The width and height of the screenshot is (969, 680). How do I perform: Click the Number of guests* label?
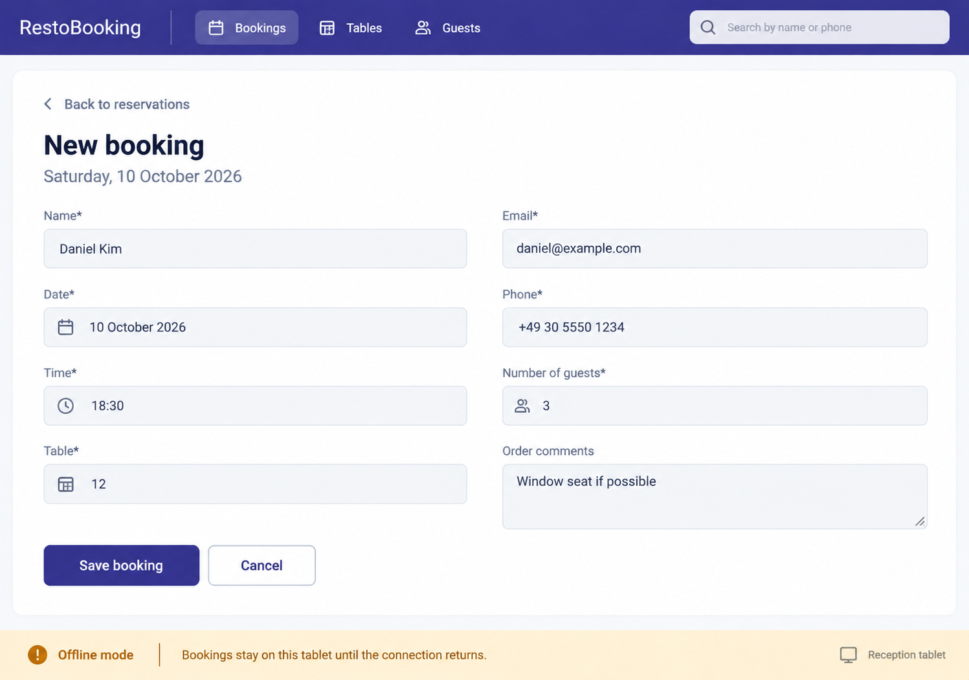click(554, 373)
